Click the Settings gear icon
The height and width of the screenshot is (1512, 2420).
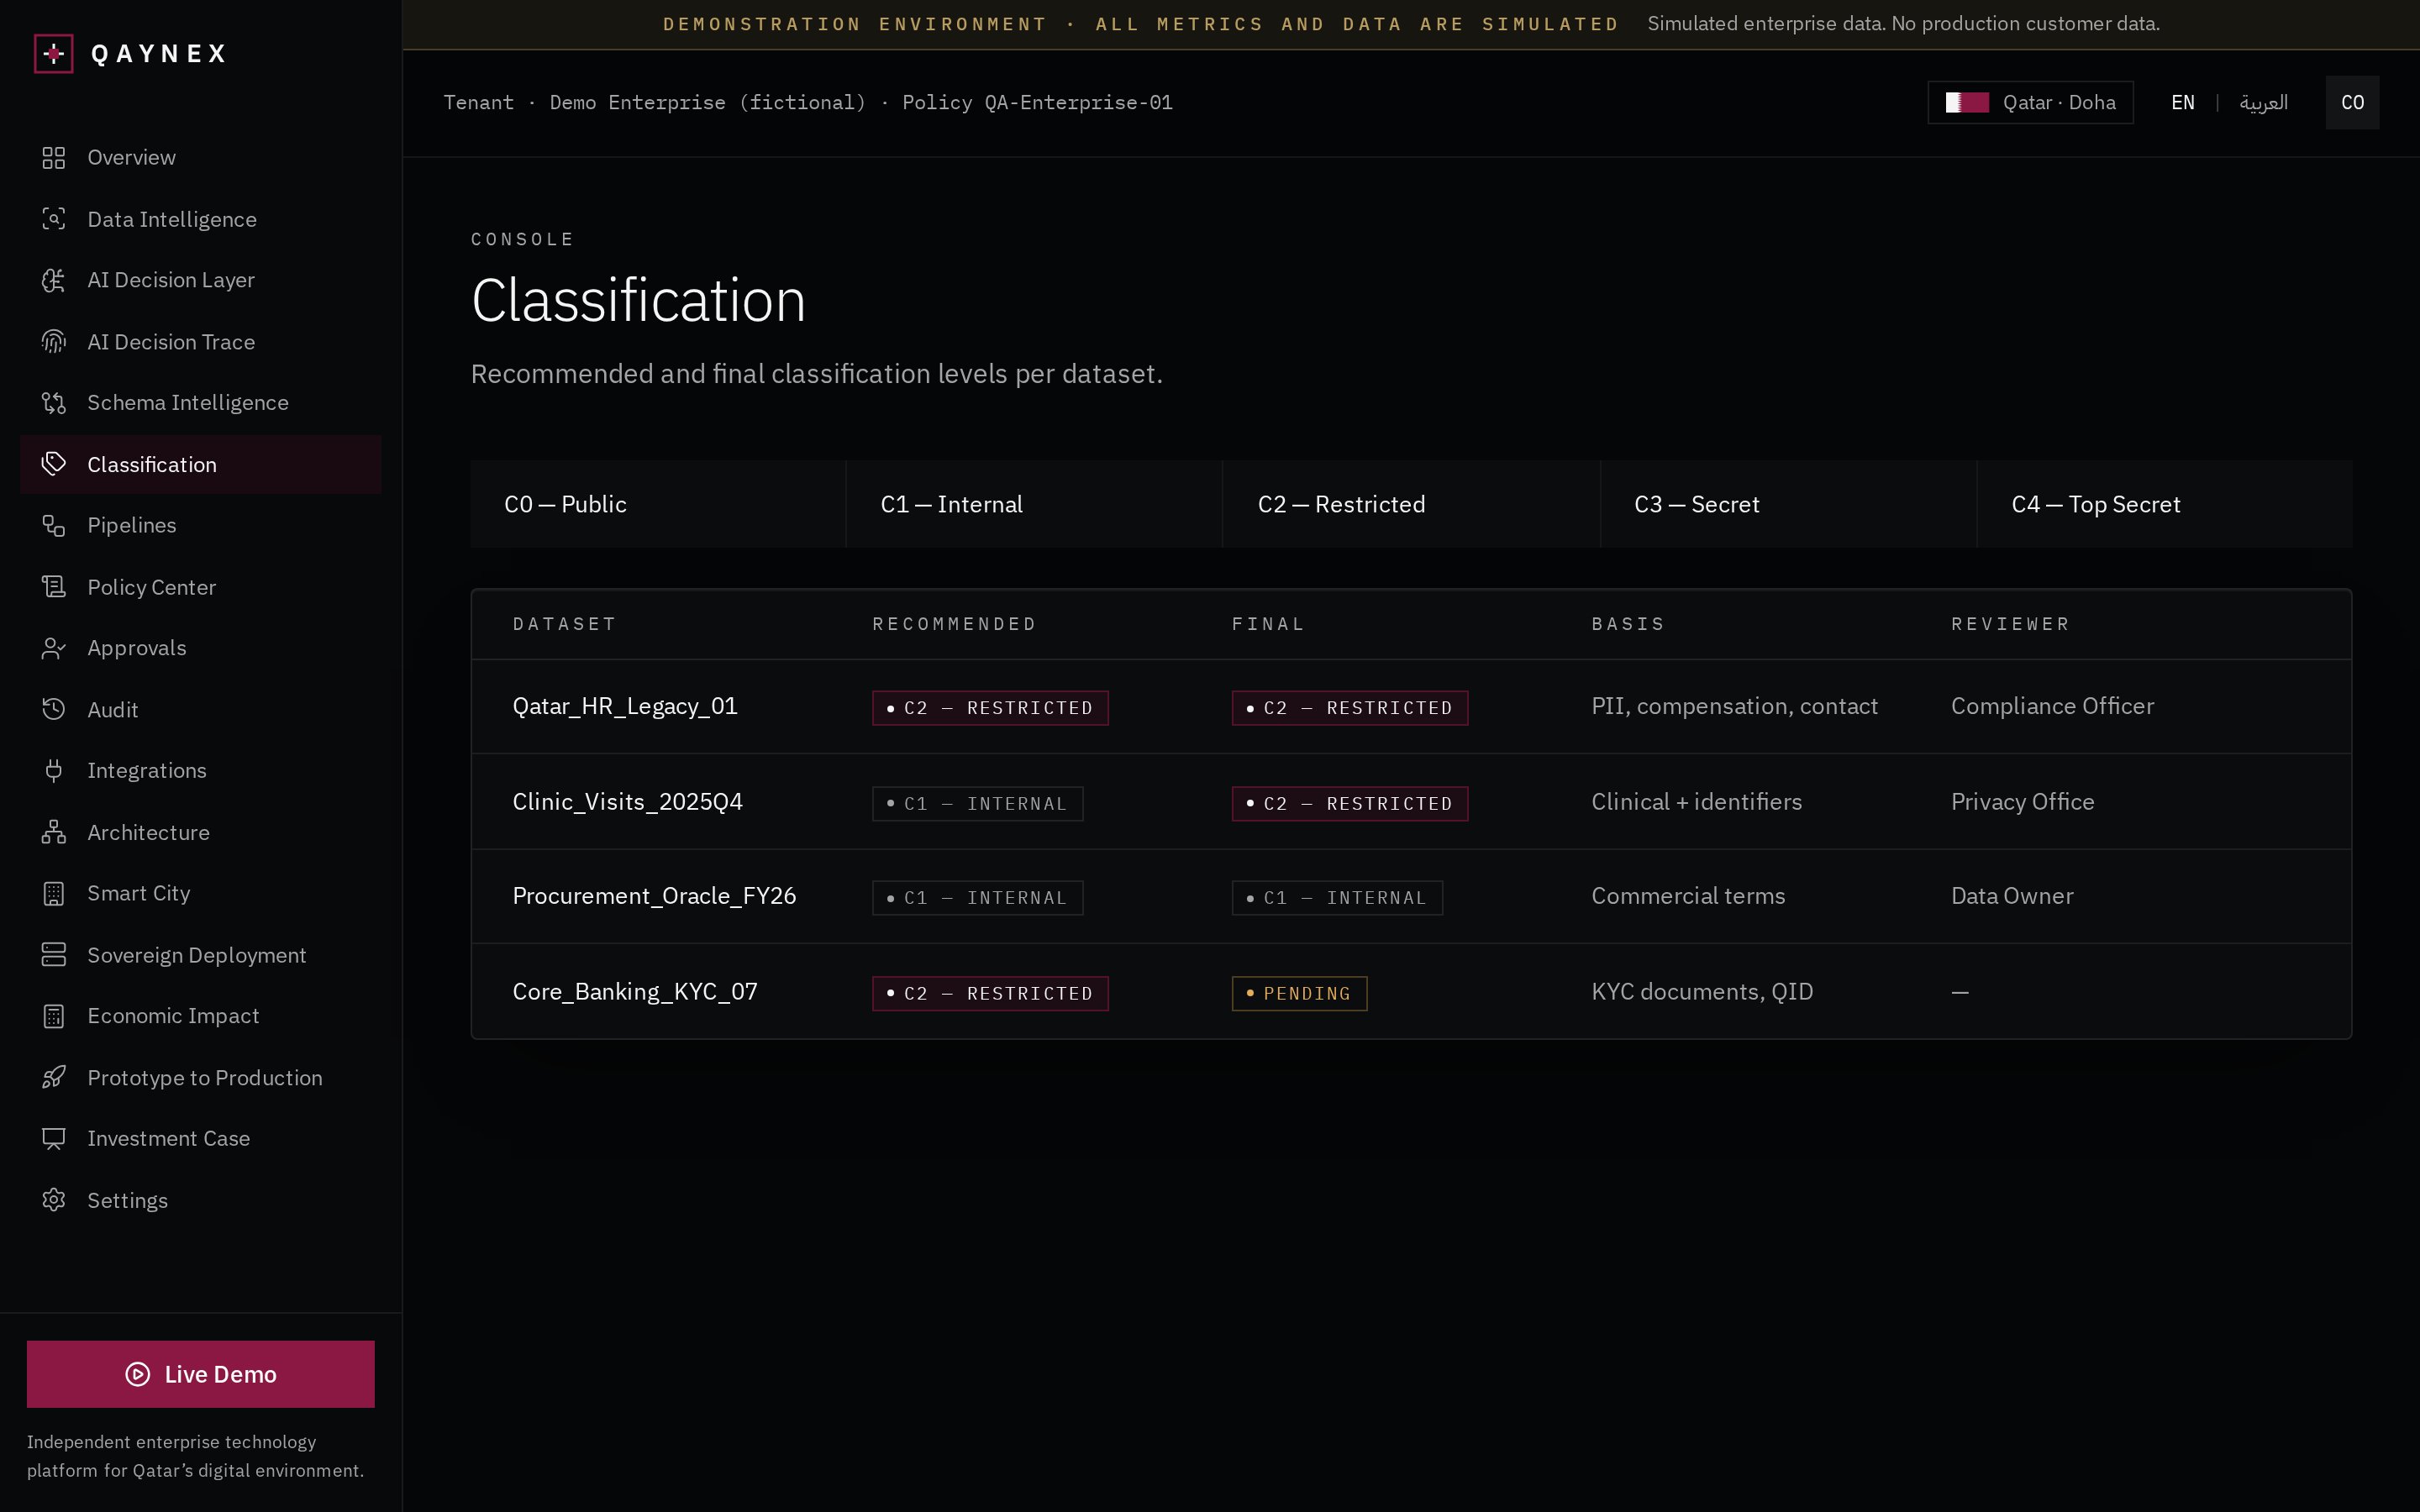click(54, 1200)
